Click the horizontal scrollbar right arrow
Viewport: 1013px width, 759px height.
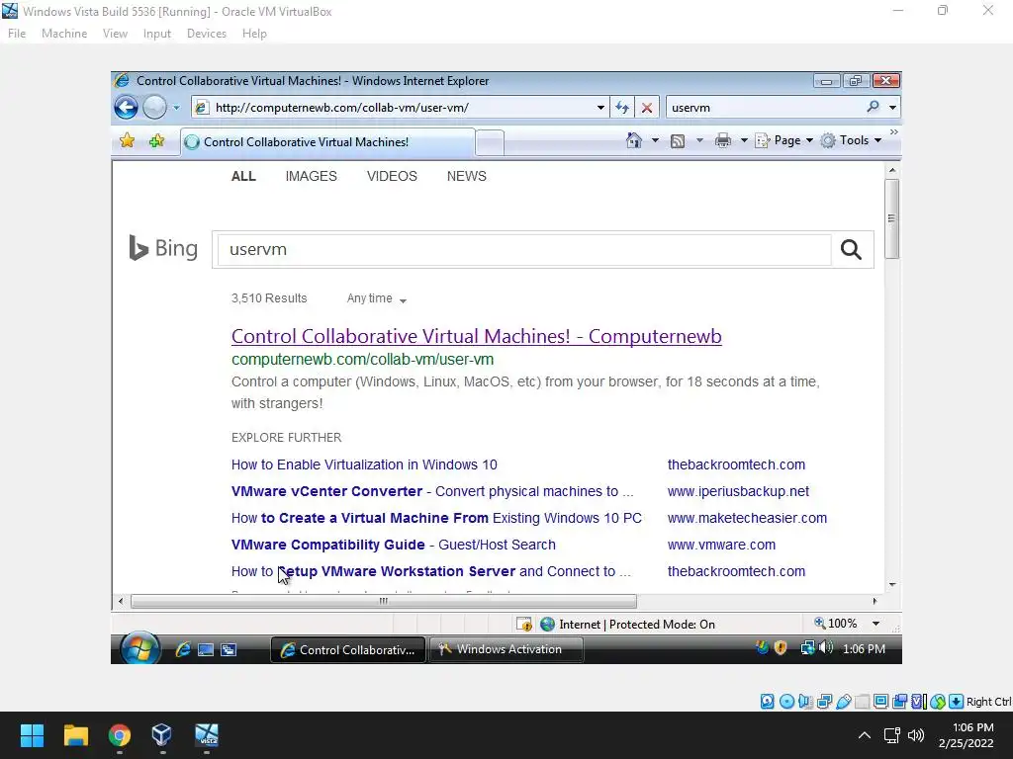click(875, 602)
